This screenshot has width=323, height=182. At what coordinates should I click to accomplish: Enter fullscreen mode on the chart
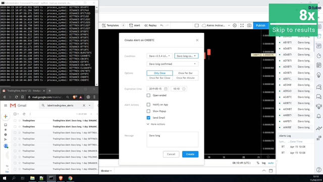pos(242,25)
